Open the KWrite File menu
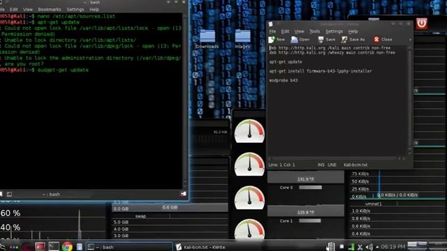 [272, 31]
